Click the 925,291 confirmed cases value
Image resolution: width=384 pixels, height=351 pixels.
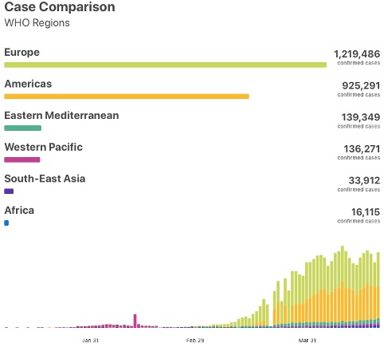pos(361,85)
